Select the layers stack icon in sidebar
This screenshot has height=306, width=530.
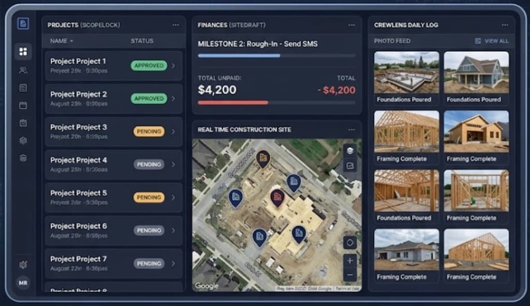point(23,158)
